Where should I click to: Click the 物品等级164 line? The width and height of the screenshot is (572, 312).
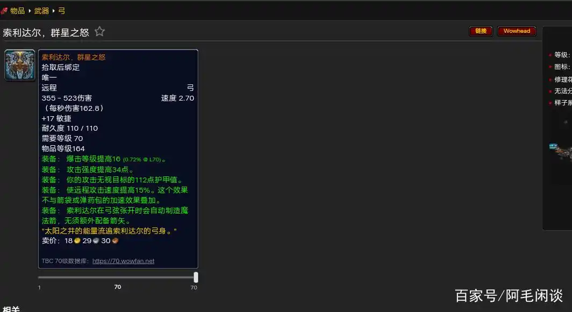point(63,149)
